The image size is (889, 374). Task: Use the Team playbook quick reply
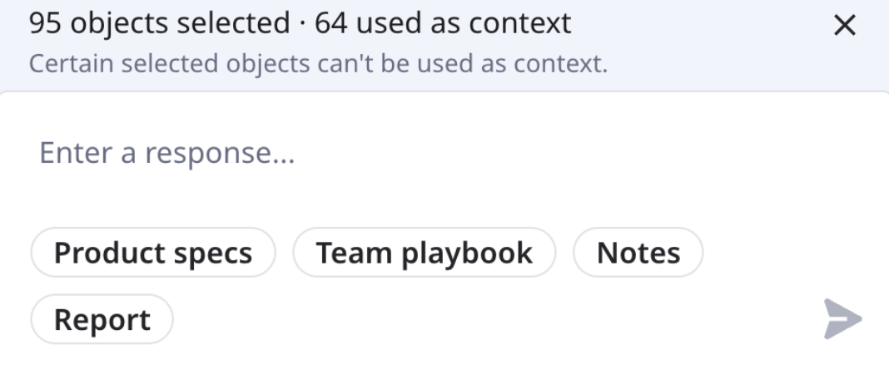coord(424,253)
